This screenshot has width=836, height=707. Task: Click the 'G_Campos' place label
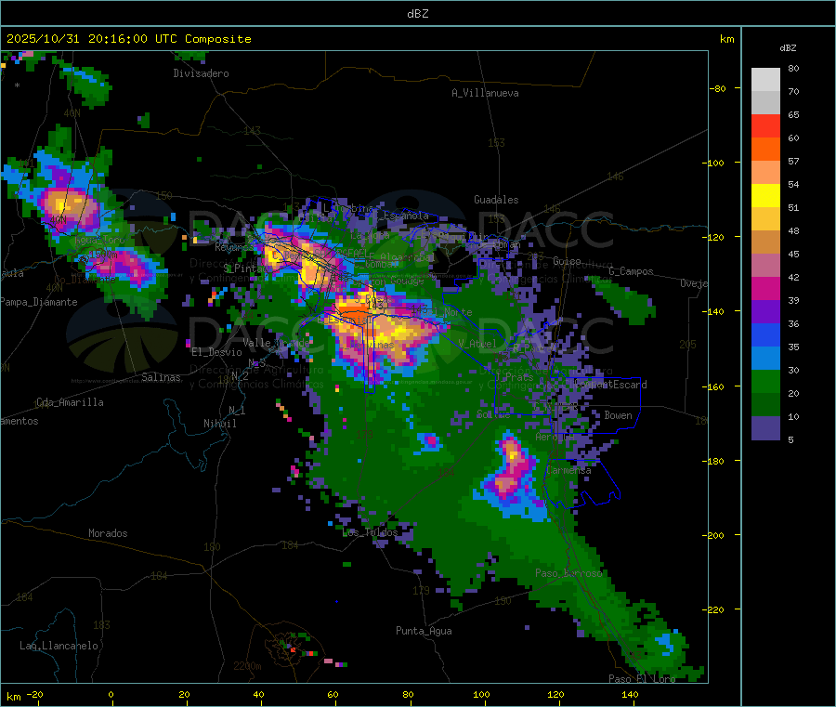click(x=632, y=271)
